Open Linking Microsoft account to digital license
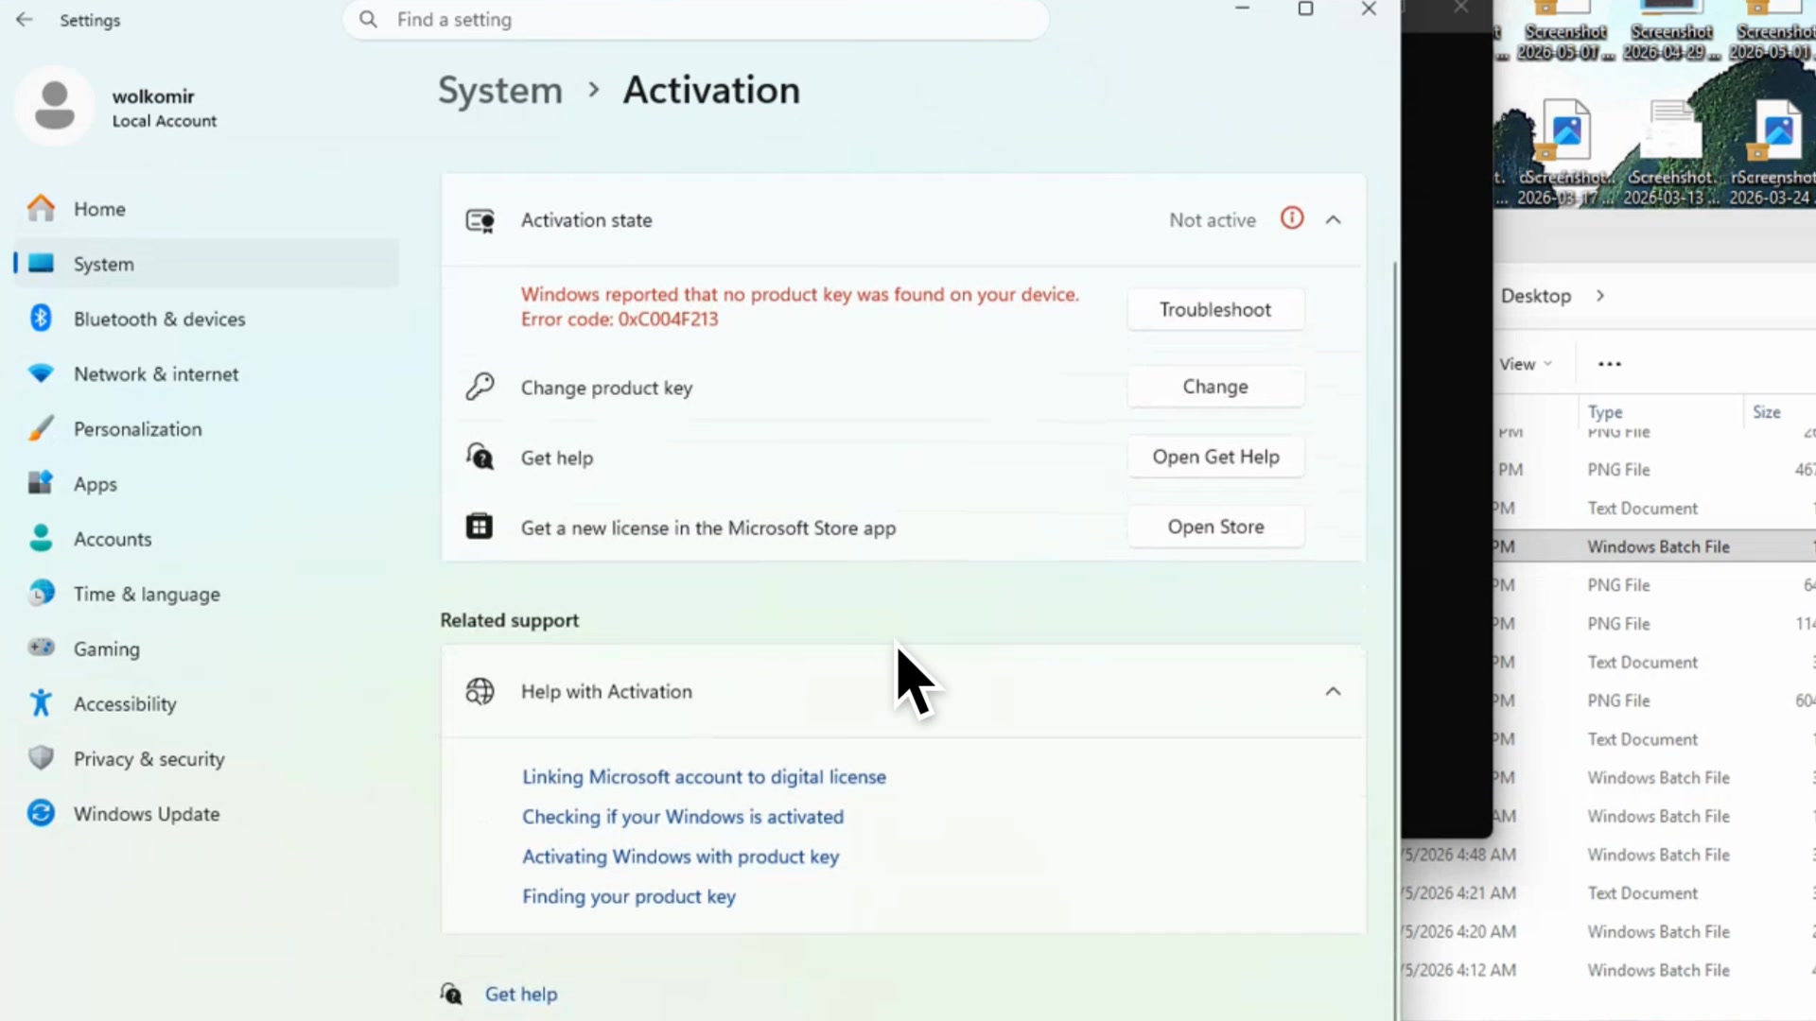The image size is (1816, 1021). coord(704,777)
